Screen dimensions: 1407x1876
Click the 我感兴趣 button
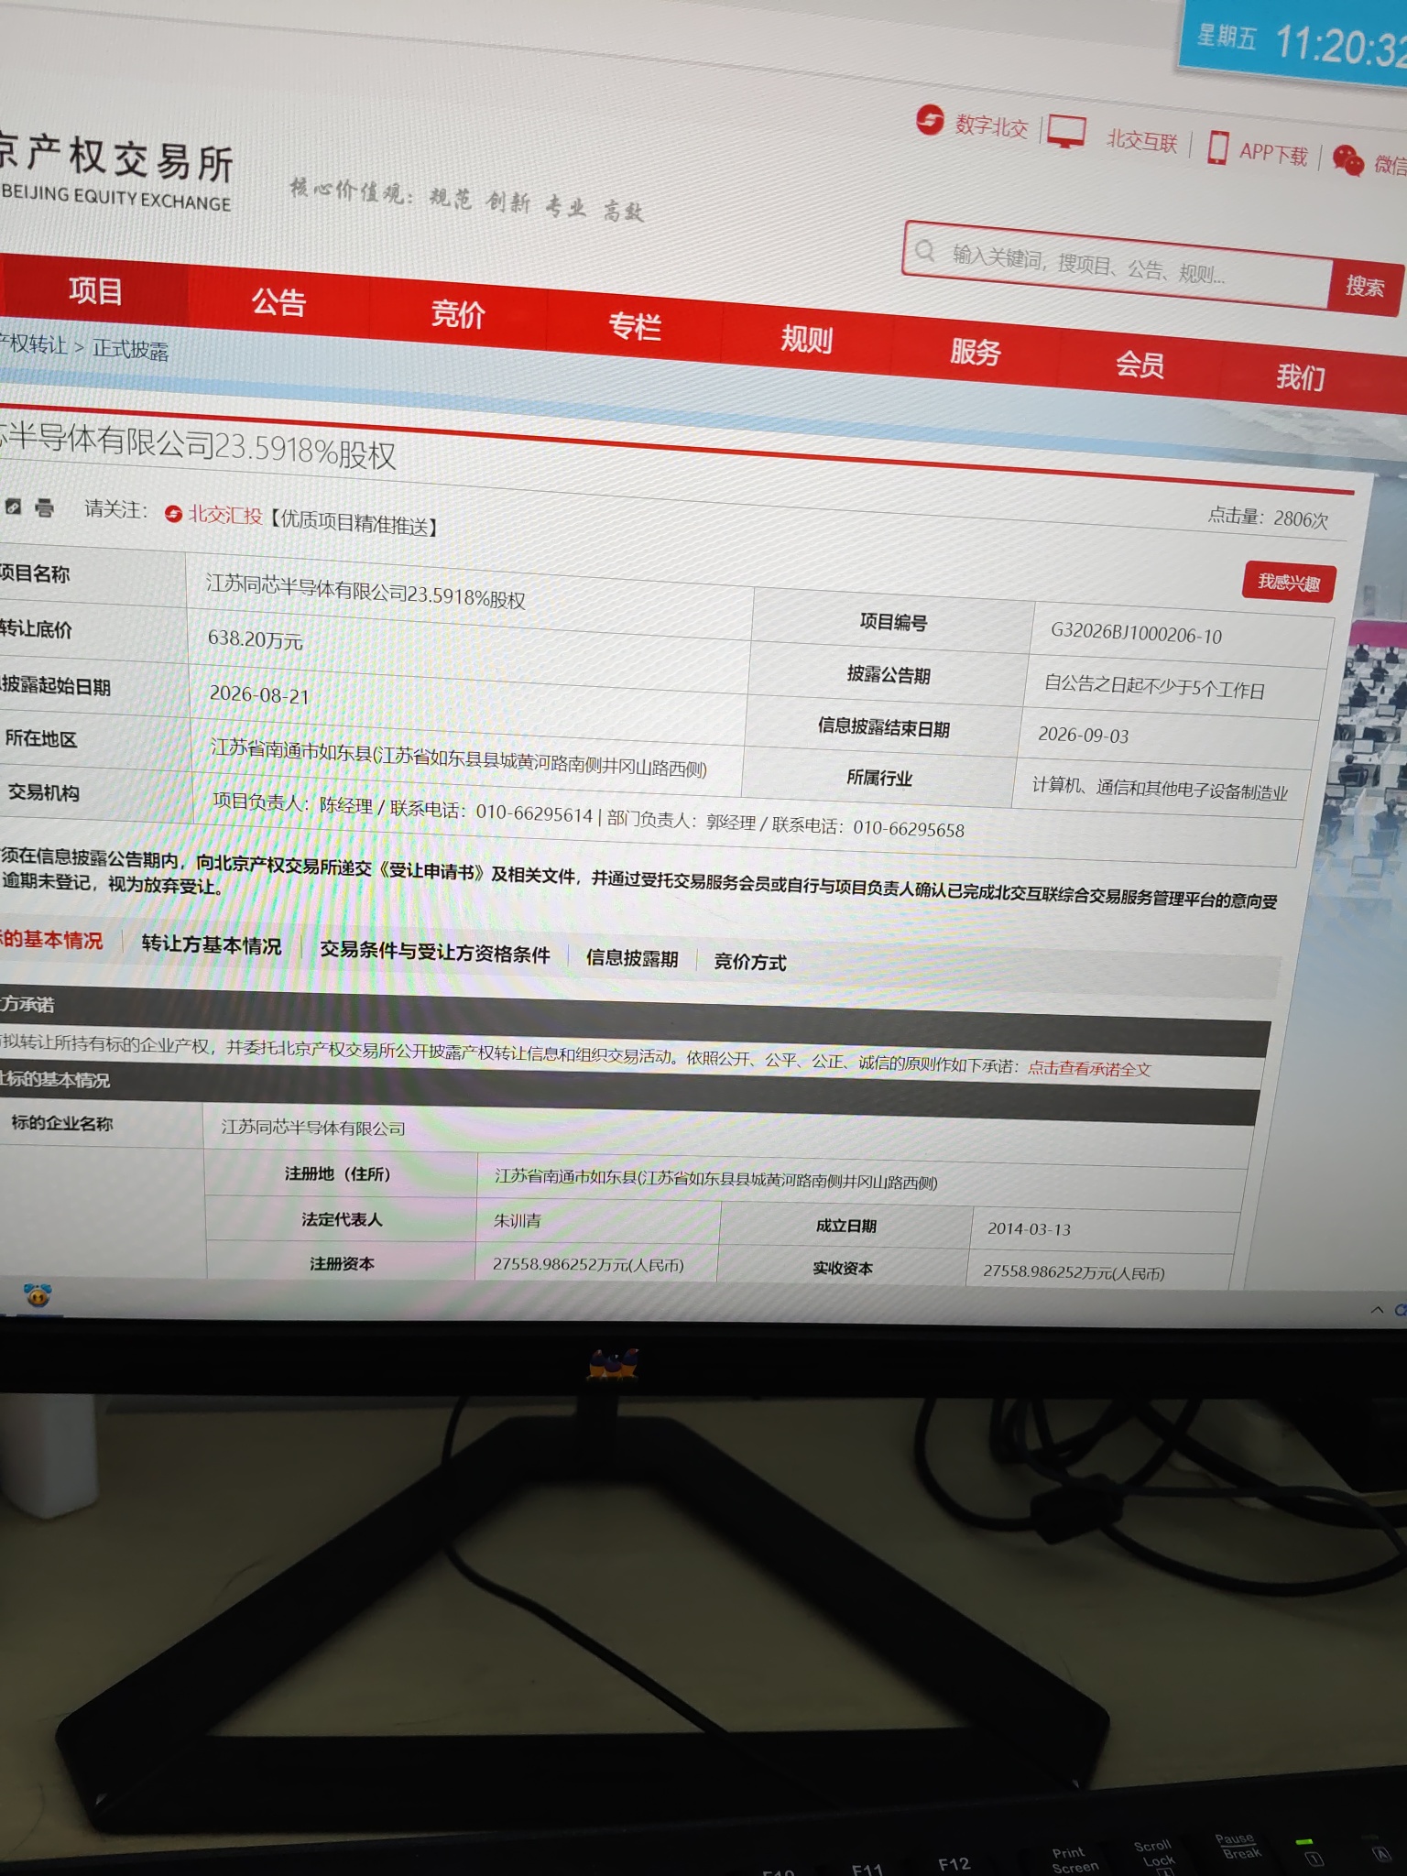point(1289,583)
